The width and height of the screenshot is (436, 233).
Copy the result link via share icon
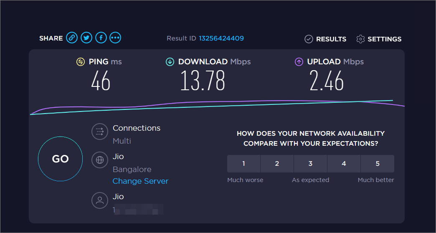pyautogui.click(x=72, y=38)
